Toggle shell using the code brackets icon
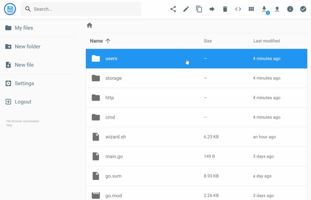The image size is (311, 200). [x=238, y=9]
